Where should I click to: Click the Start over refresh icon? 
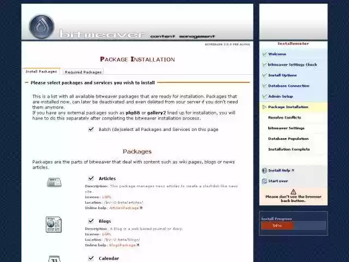[x=264, y=181]
